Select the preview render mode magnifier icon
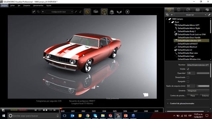 [x=87, y=12]
